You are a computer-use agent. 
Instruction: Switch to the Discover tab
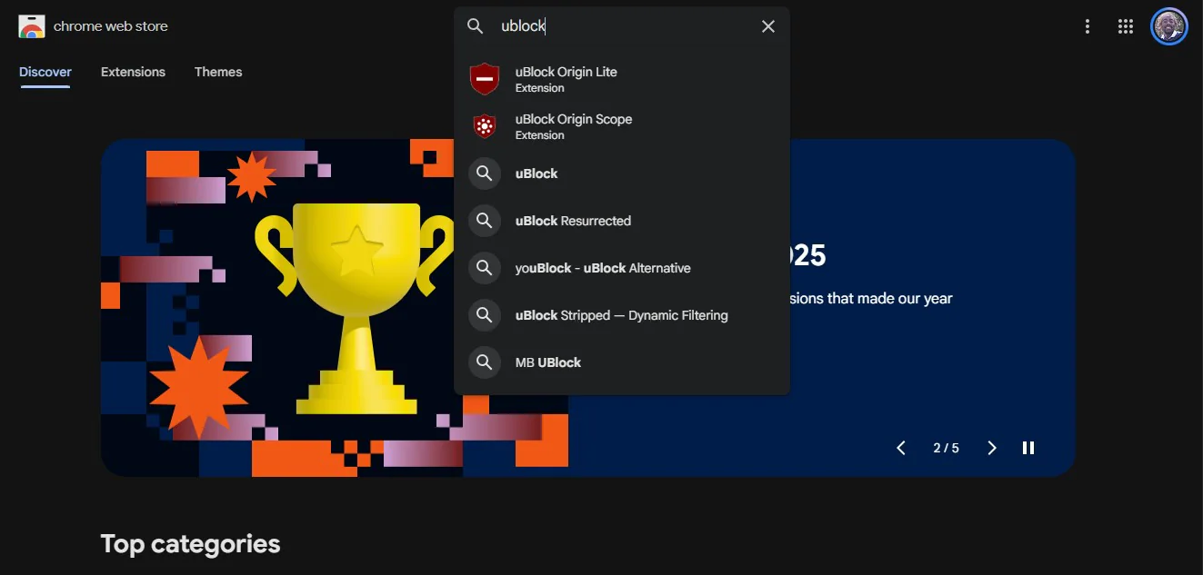pyautogui.click(x=45, y=72)
